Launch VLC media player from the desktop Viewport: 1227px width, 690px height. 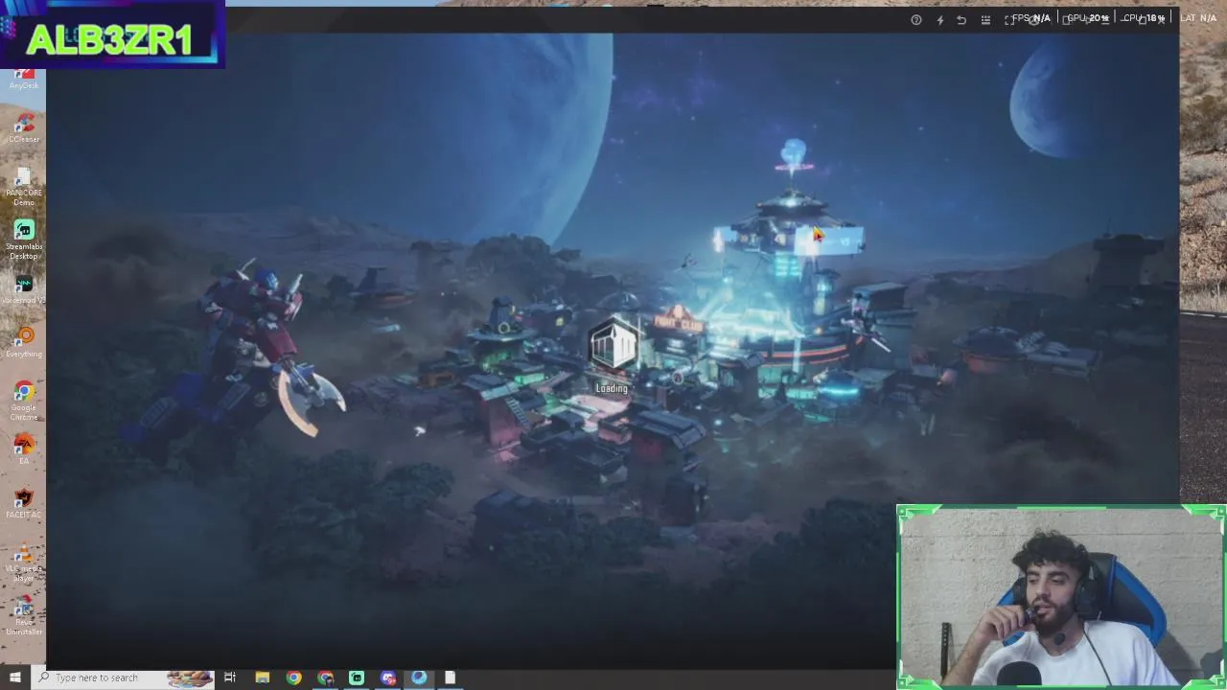24,562
